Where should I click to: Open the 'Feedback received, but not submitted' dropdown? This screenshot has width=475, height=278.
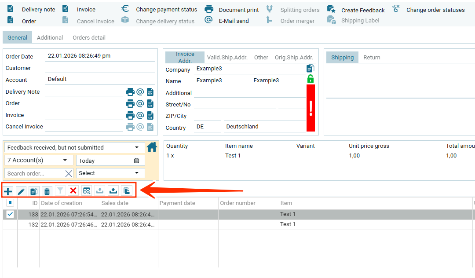[74, 148]
